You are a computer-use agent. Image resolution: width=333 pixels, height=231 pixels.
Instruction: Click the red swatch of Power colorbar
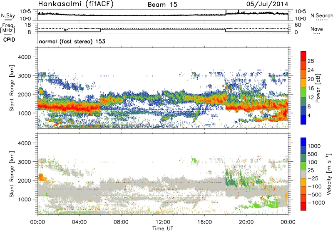tap(303, 56)
